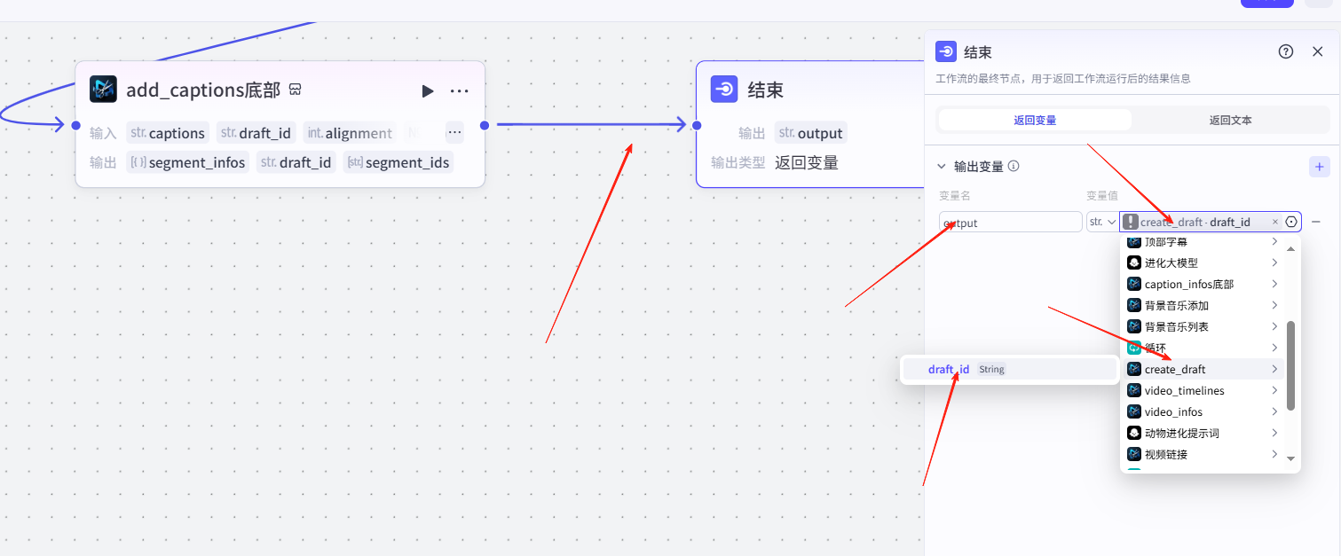Switch to 返回文本 mode
The width and height of the screenshot is (1341, 556).
coord(1230,120)
